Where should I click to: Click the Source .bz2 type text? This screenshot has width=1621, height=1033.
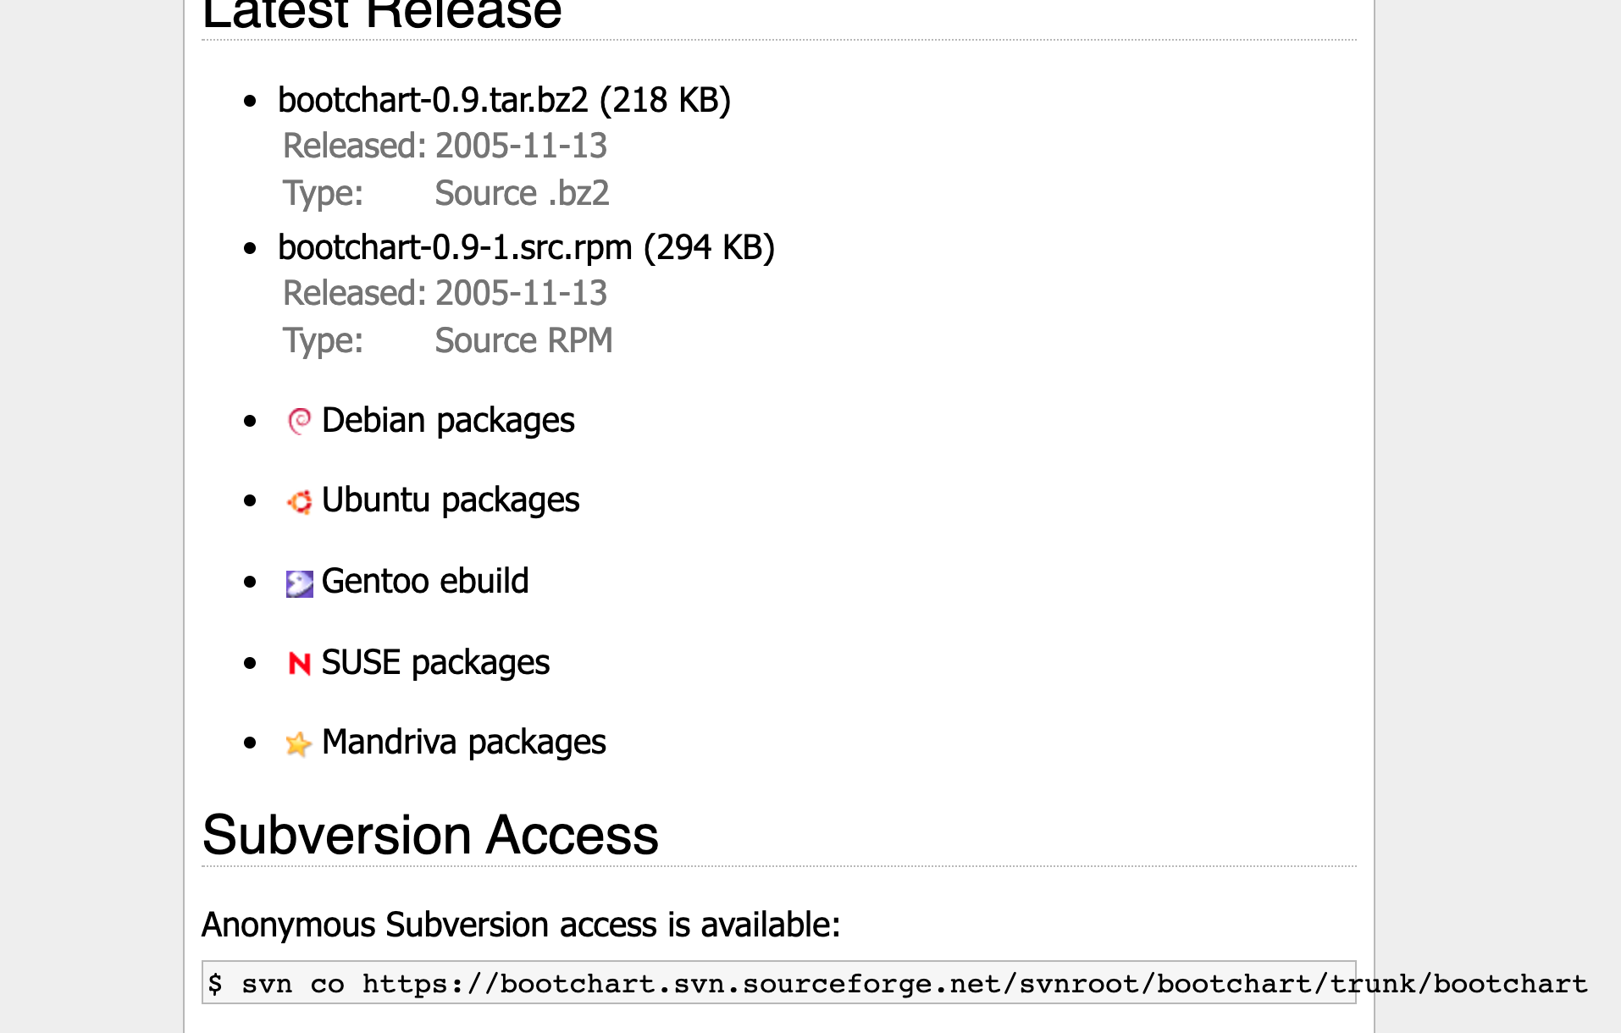522,194
